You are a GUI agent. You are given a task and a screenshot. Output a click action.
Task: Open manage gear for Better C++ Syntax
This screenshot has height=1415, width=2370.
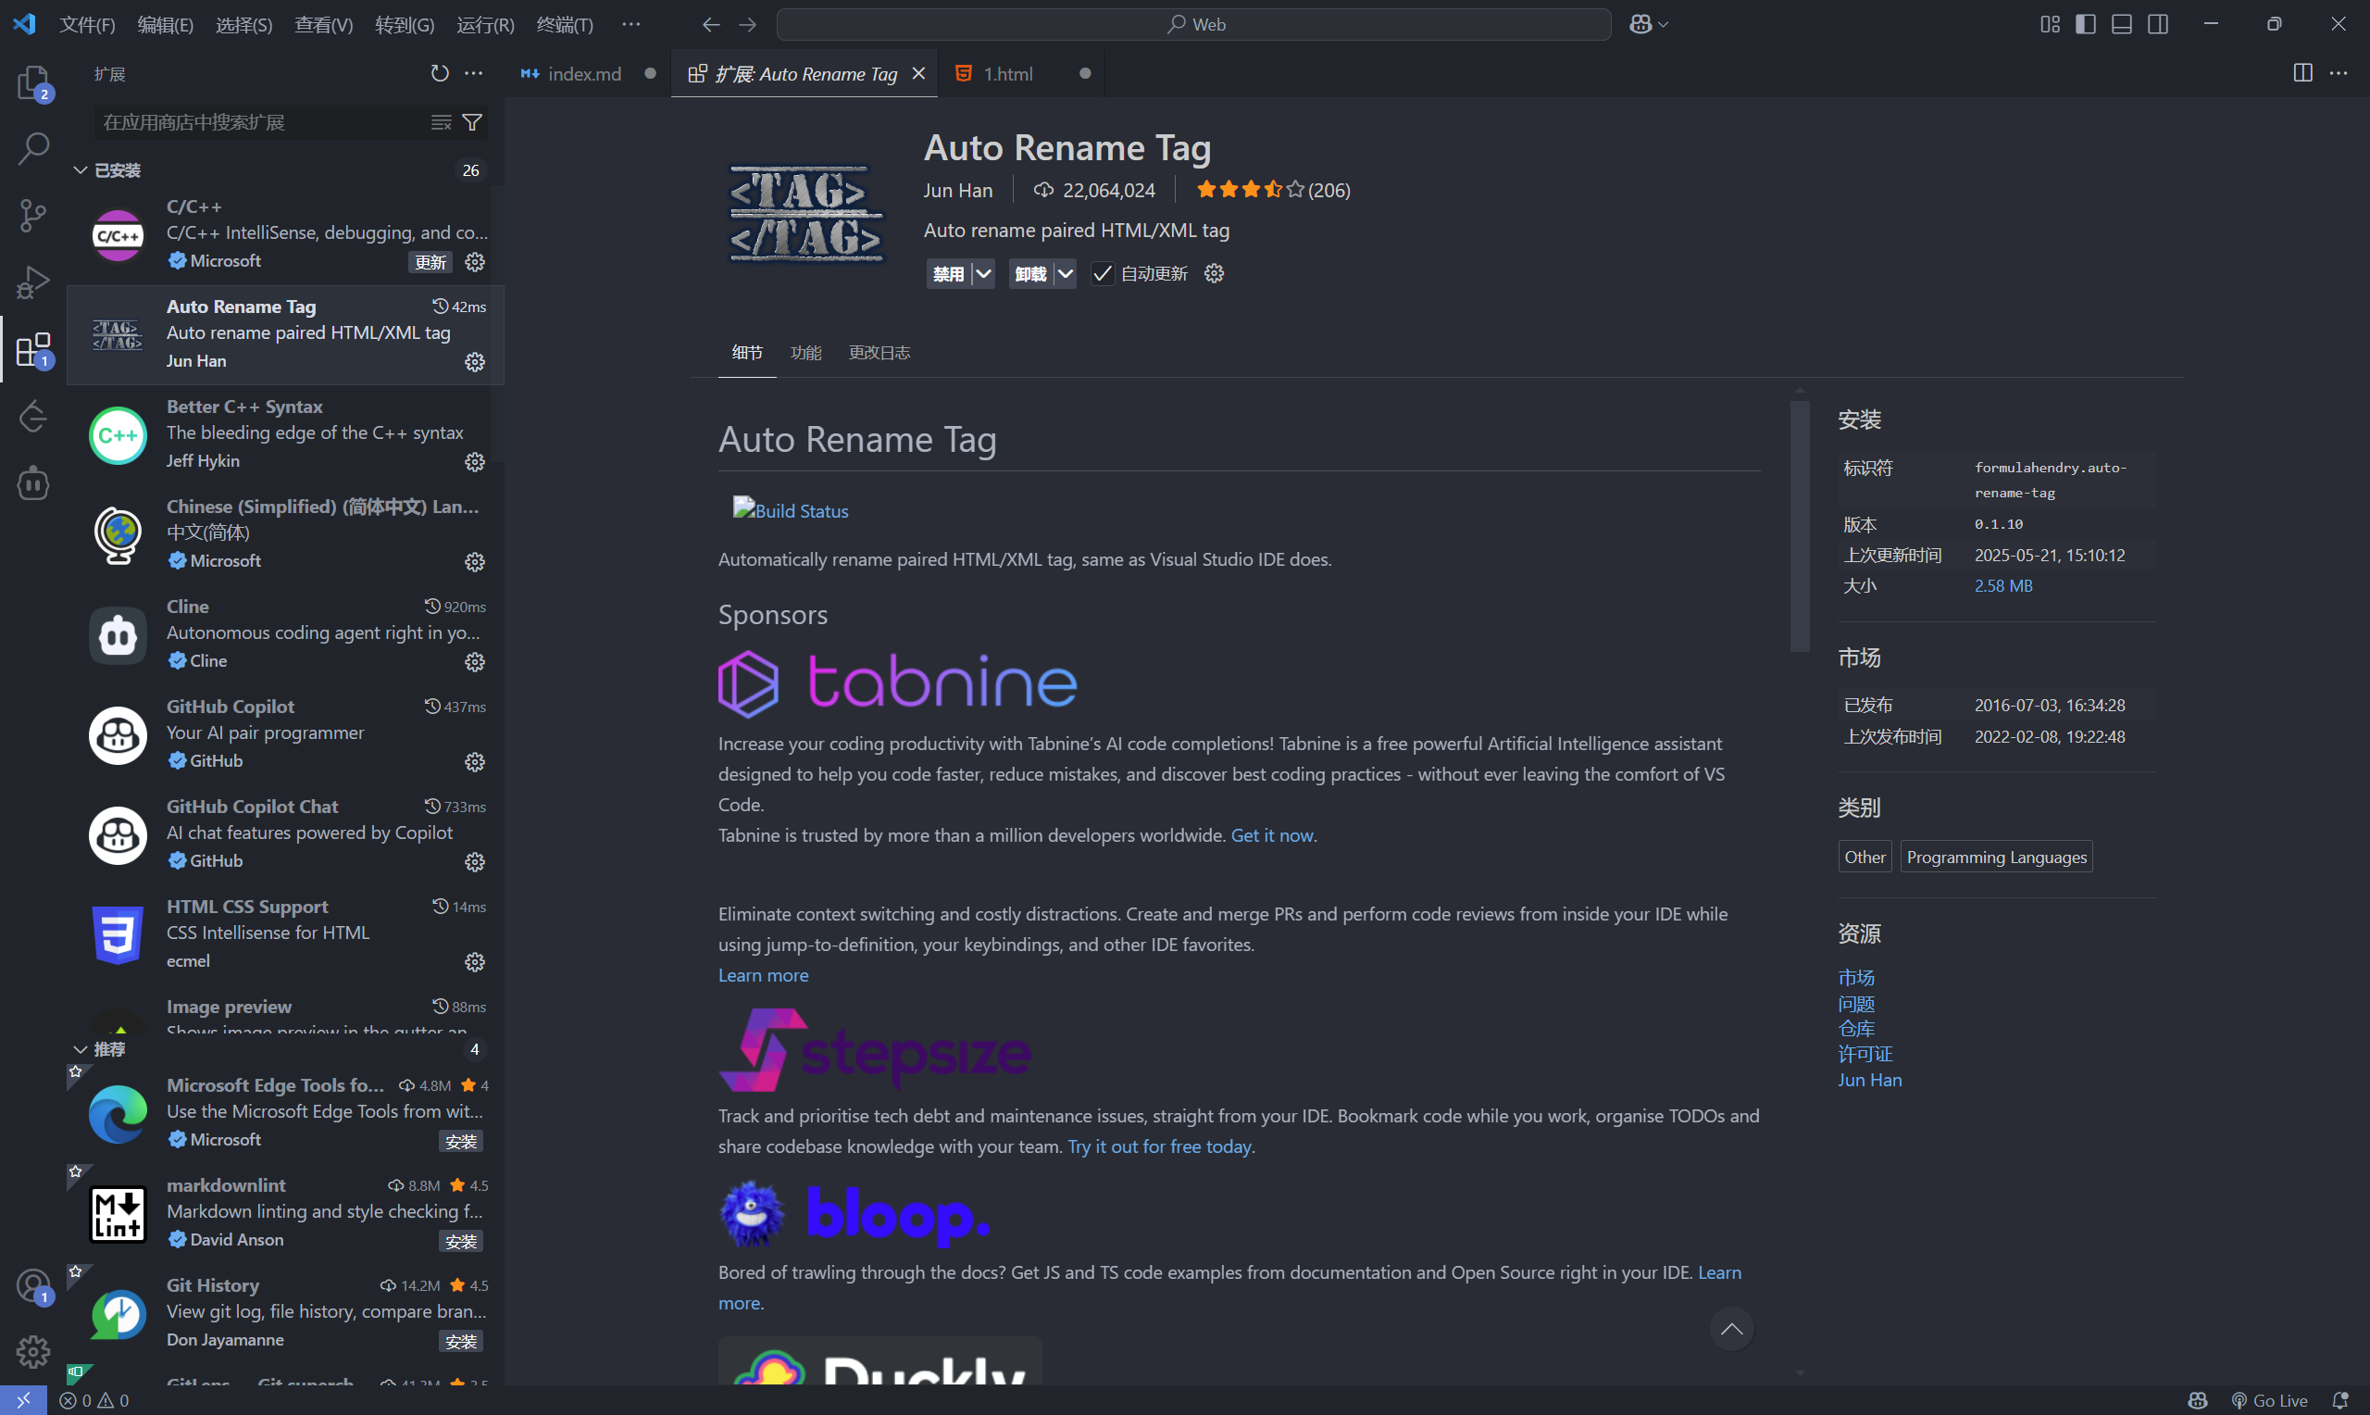coord(475,462)
